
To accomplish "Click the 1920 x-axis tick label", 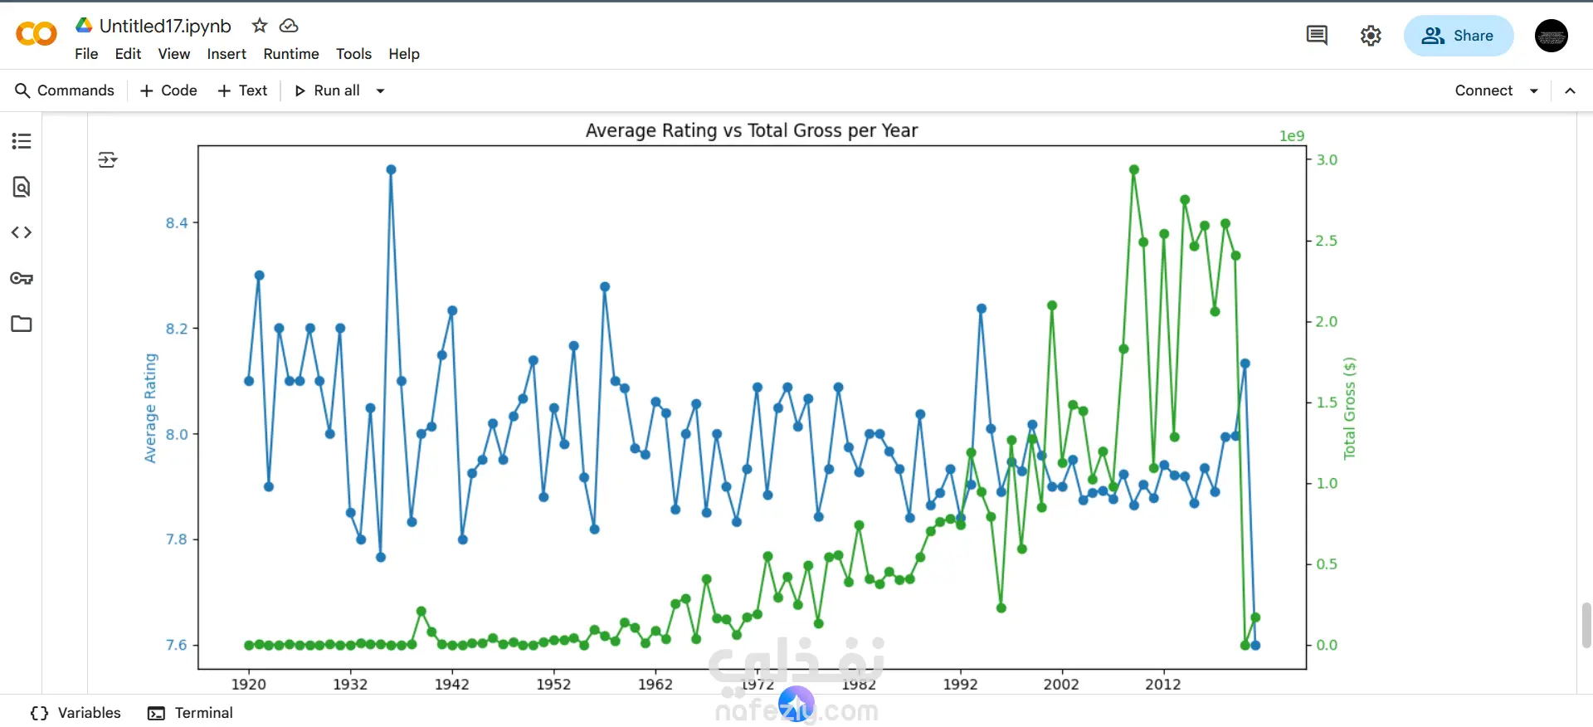I will click(248, 684).
